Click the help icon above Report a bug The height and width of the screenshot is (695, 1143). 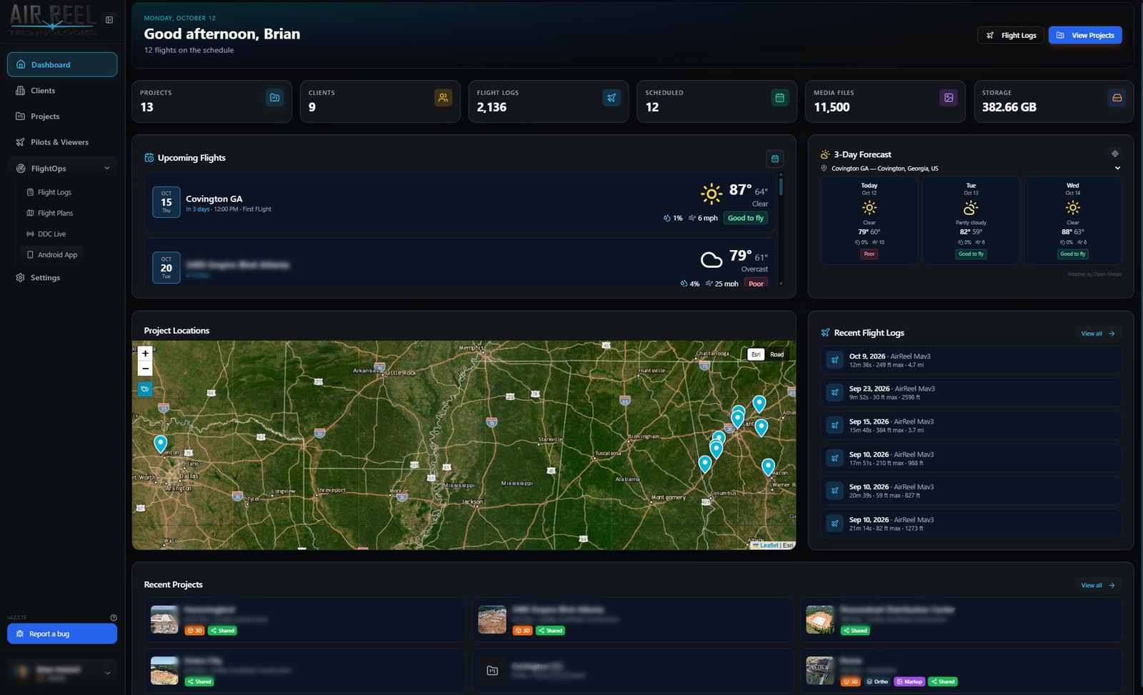[114, 618]
